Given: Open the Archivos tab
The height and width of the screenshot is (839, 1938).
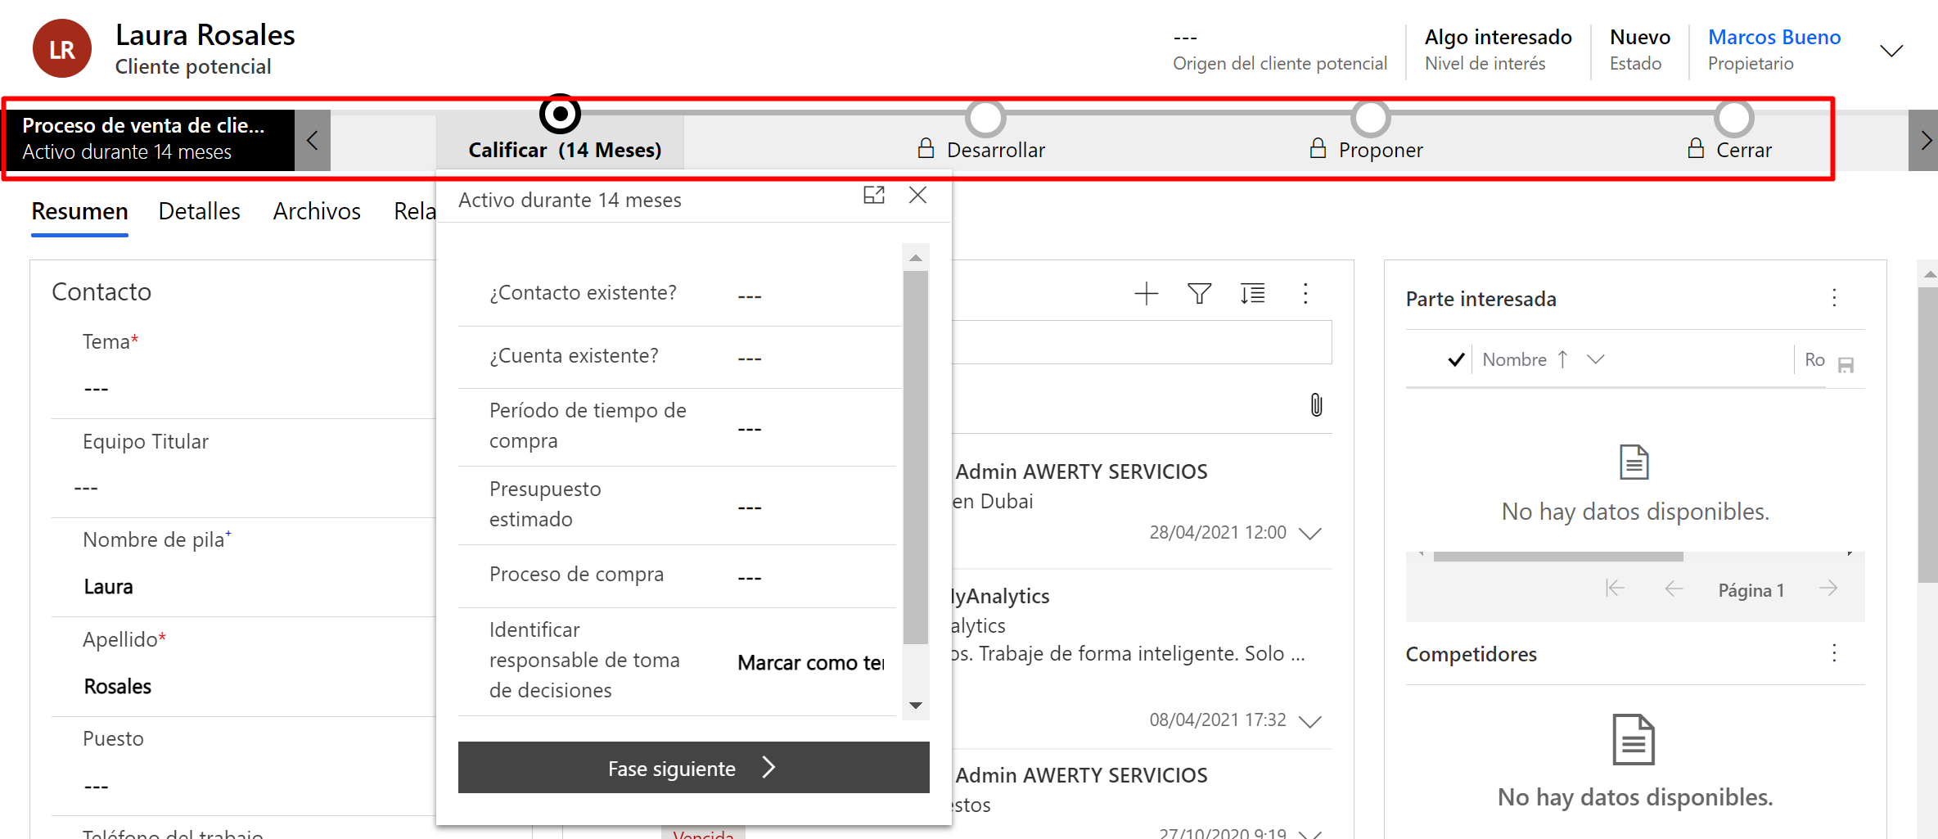Looking at the screenshot, I should [317, 211].
